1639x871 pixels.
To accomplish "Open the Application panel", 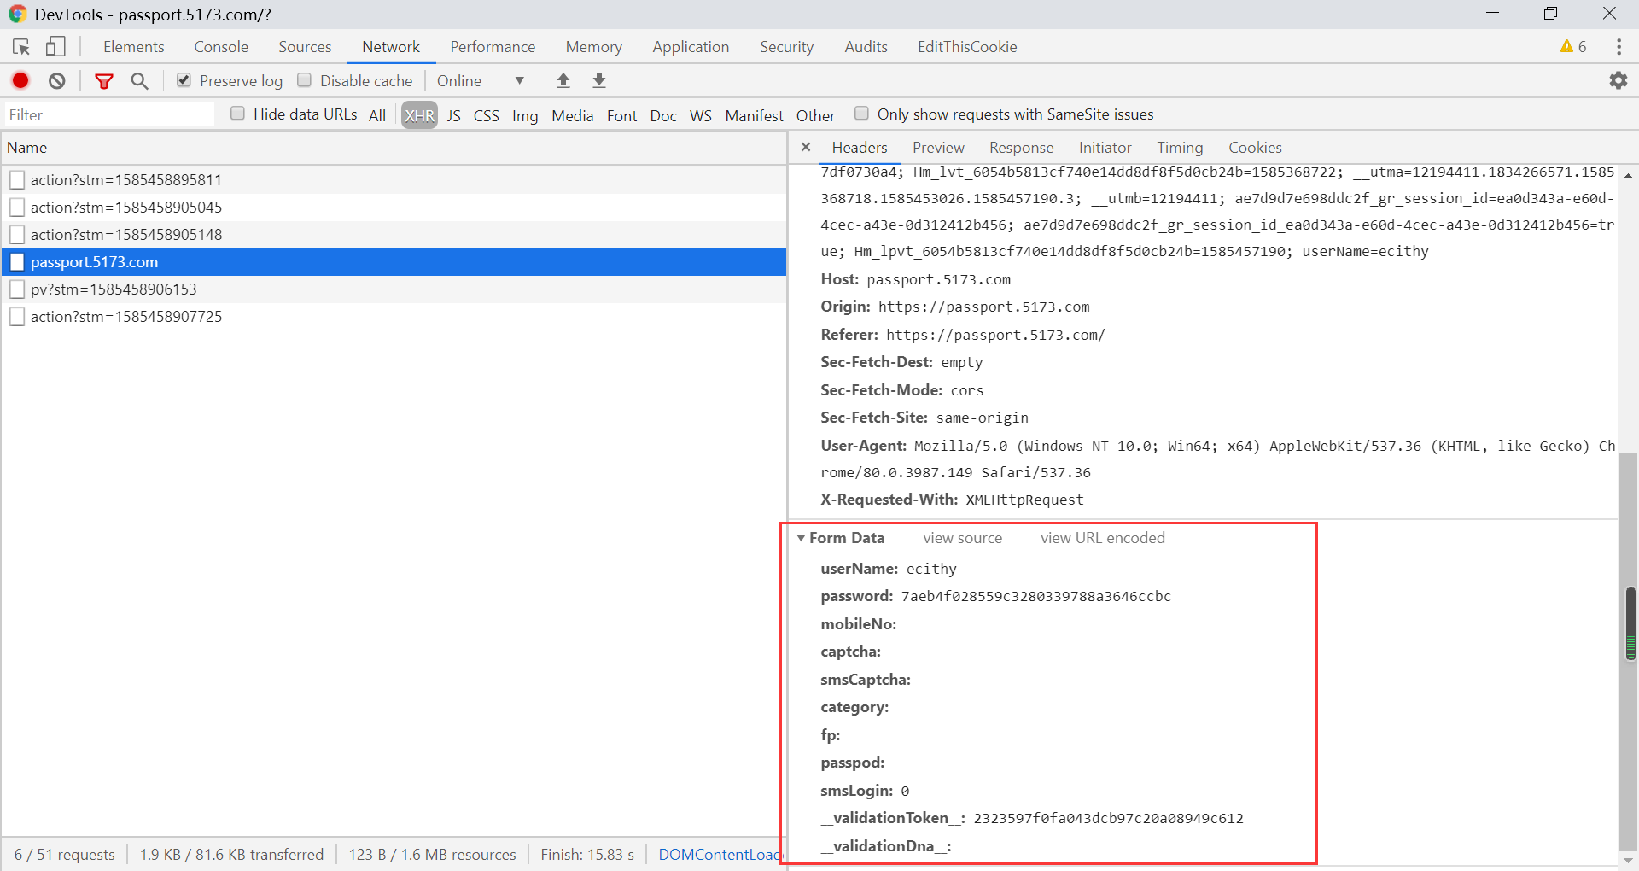I will coord(691,47).
